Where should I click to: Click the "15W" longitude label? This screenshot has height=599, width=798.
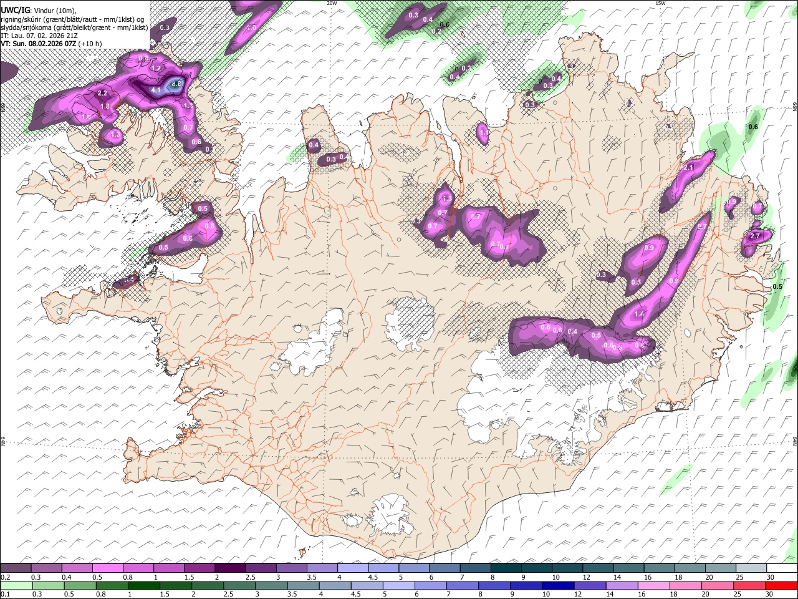[660, 3]
